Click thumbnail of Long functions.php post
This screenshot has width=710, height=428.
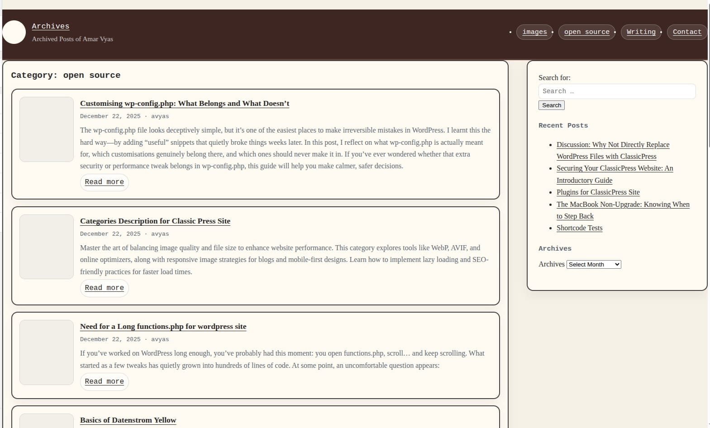coord(47,352)
